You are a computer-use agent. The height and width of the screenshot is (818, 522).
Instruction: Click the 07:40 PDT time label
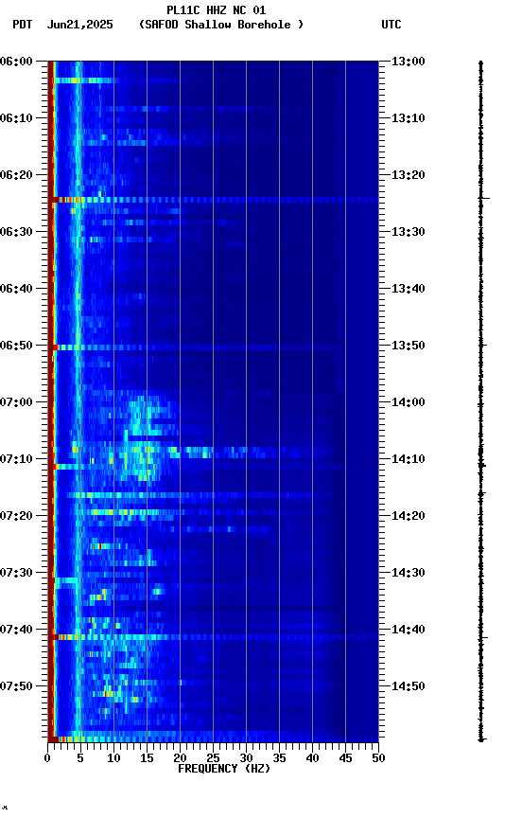[x=16, y=630]
